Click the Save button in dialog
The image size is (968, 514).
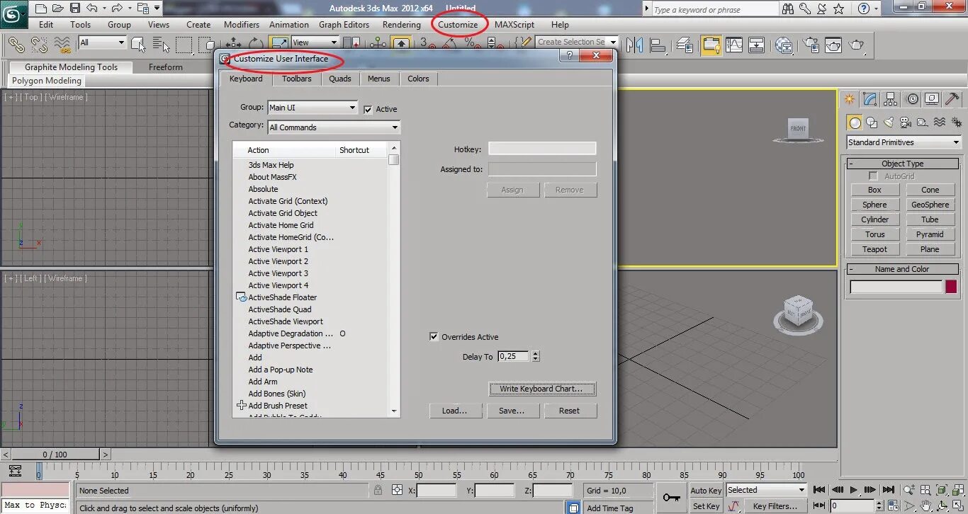pyautogui.click(x=512, y=411)
